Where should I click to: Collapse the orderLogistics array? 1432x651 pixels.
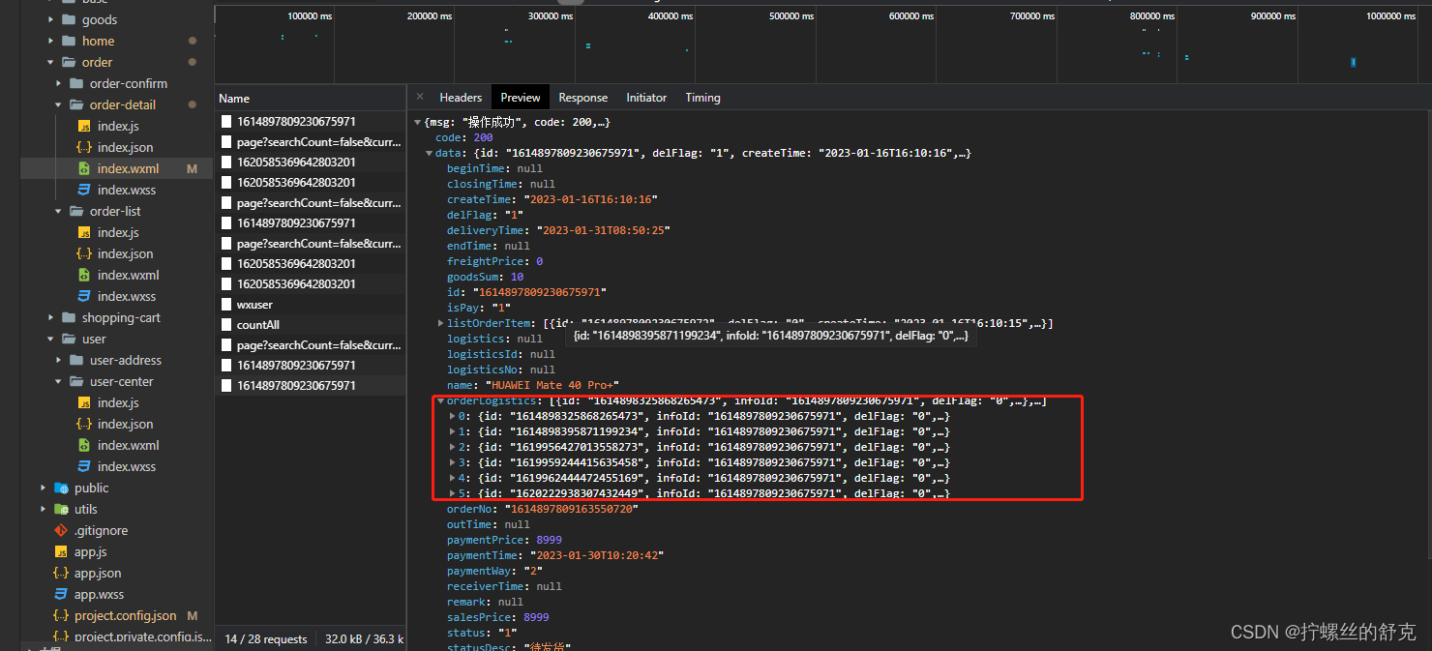440,400
